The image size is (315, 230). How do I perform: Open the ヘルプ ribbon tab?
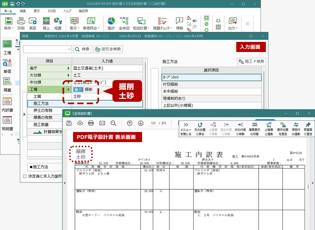tap(67, 11)
